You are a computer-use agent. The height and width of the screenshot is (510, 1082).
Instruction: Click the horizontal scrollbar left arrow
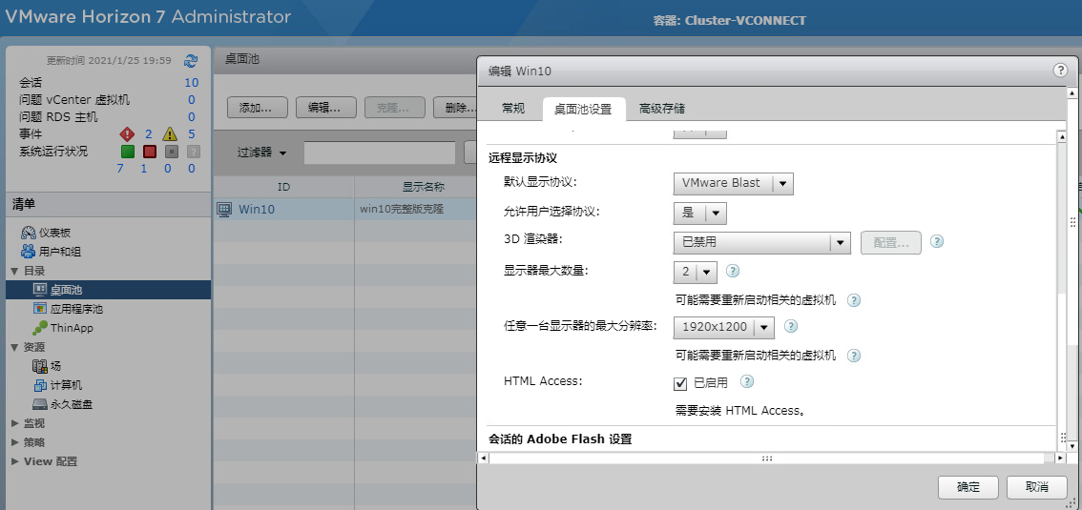(x=483, y=459)
